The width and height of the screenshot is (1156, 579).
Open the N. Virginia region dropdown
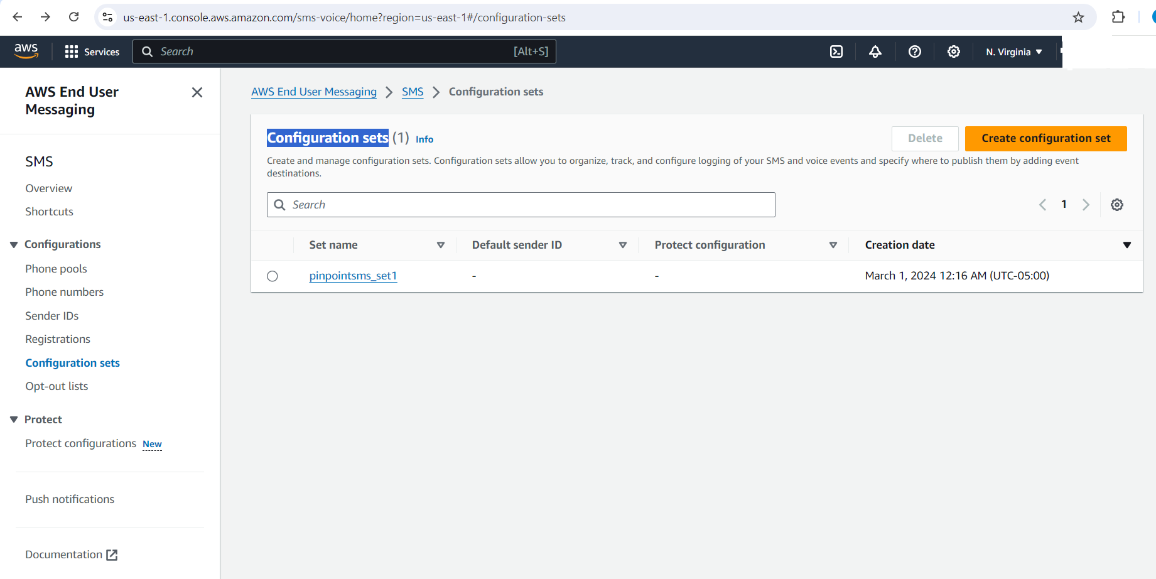[1013, 51]
